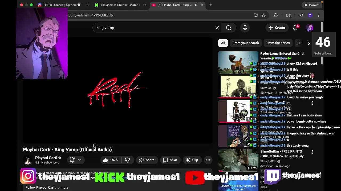Image resolution: width=341 pixels, height=191 pixels.
Task: Open the Baby Mel video thumbnail
Action: 238,87
